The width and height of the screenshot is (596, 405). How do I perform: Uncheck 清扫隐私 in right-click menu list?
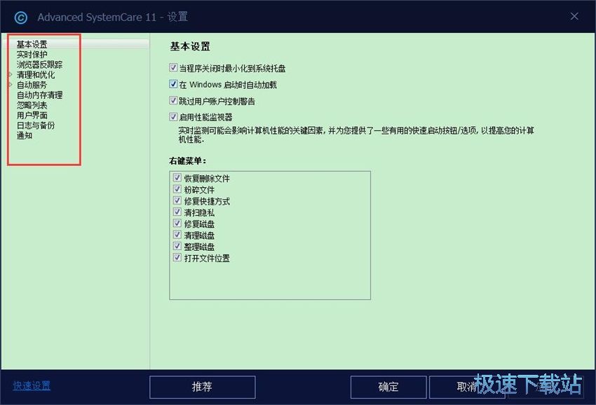point(177,212)
